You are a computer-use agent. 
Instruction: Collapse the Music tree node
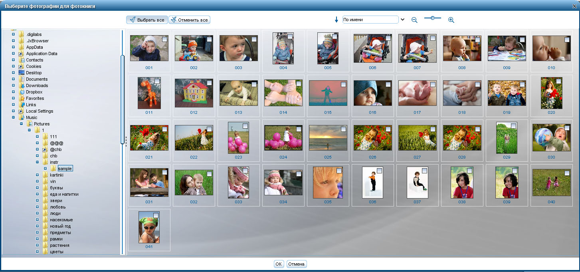click(13, 117)
